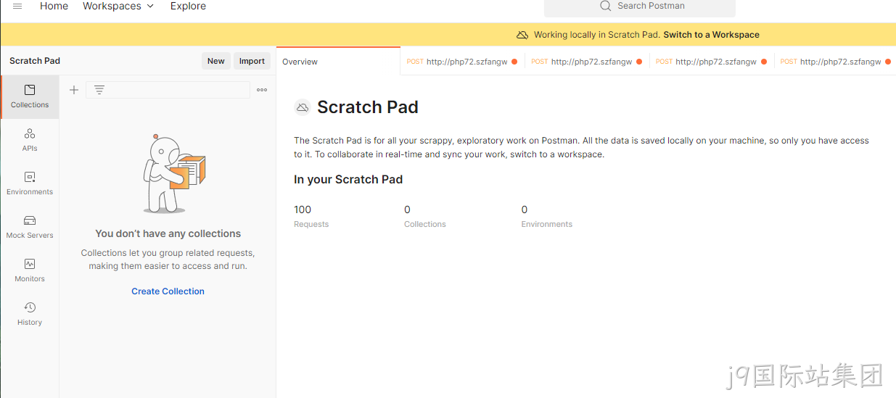Open the Collections sidebar section

[30, 96]
